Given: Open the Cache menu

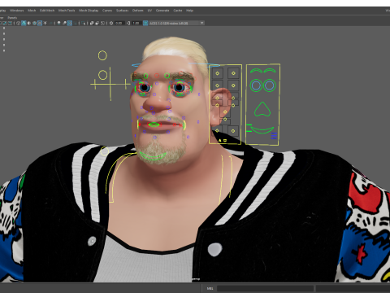Looking at the screenshot, I should point(178,11).
